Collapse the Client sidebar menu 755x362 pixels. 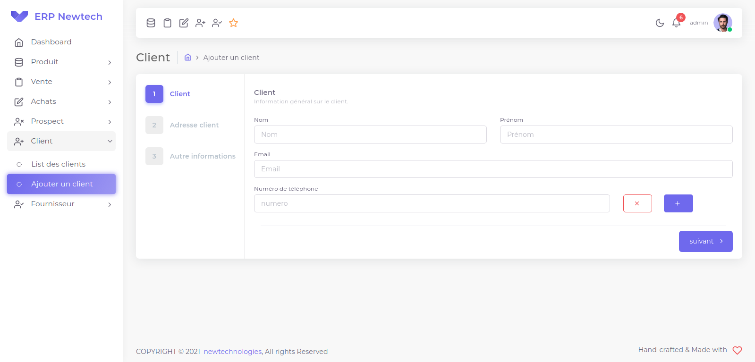pos(61,141)
